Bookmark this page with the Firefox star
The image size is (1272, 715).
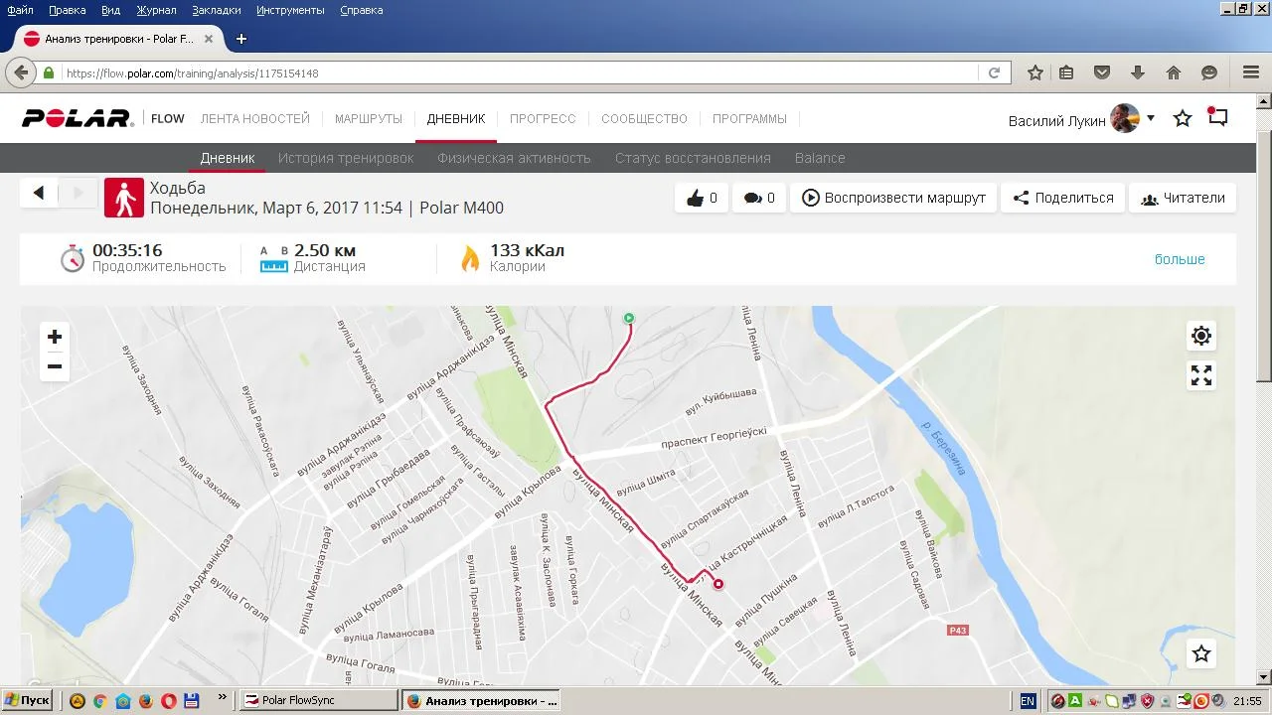[x=1035, y=72]
